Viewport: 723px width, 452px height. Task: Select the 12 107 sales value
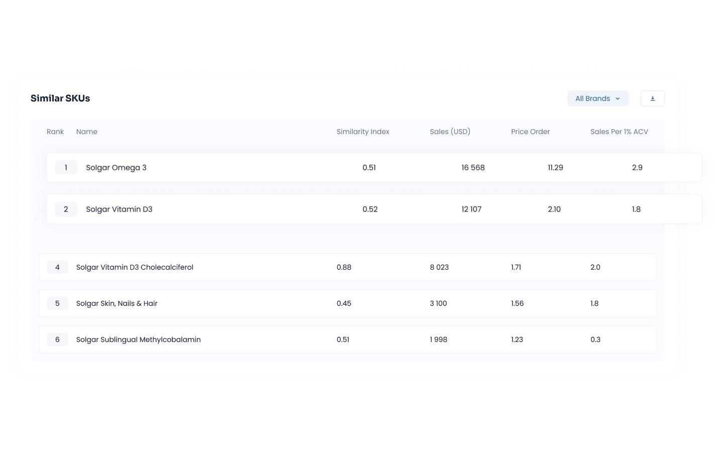click(x=471, y=209)
